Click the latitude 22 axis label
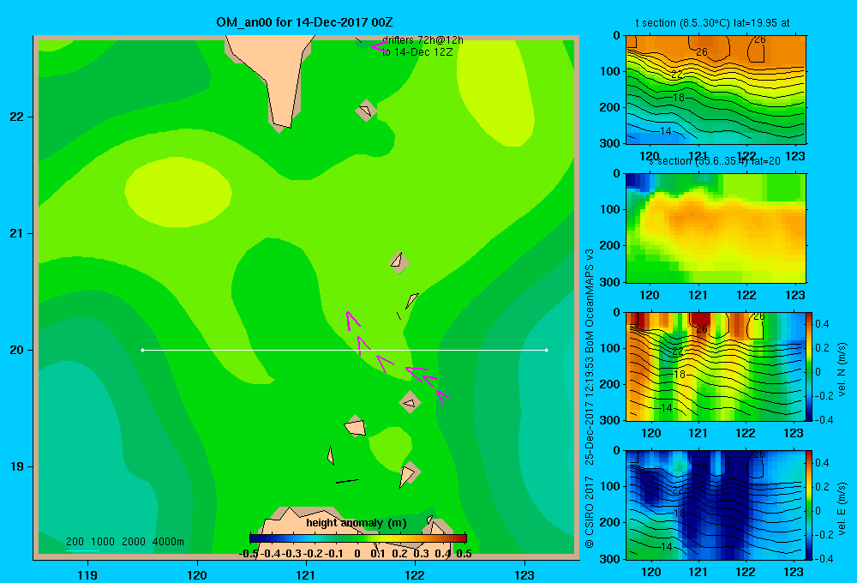The height and width of the screenshot is (583, 857). (x=16, y=117)
